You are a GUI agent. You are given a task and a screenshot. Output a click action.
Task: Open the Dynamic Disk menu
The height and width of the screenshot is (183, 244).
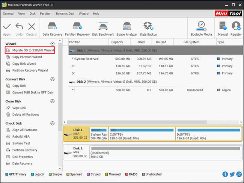click(x=65, y=14)
